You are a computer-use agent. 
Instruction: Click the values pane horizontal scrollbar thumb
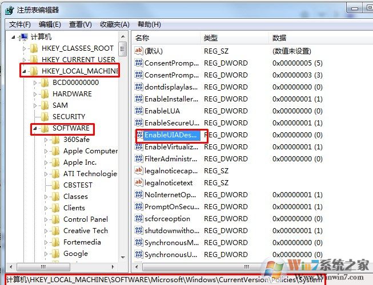(245, 267)
